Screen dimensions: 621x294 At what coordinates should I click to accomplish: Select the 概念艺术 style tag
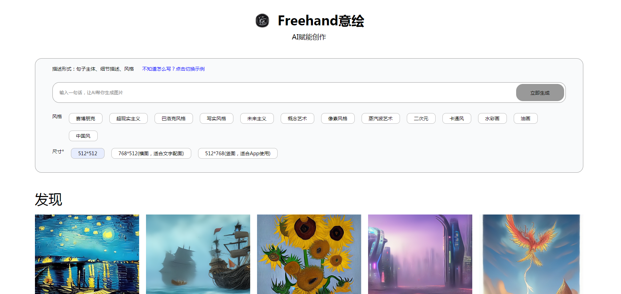pos(297,119)
